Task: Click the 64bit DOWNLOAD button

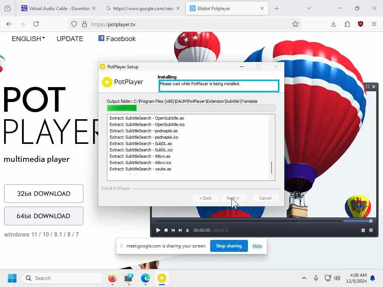Action: coord(44,216)
